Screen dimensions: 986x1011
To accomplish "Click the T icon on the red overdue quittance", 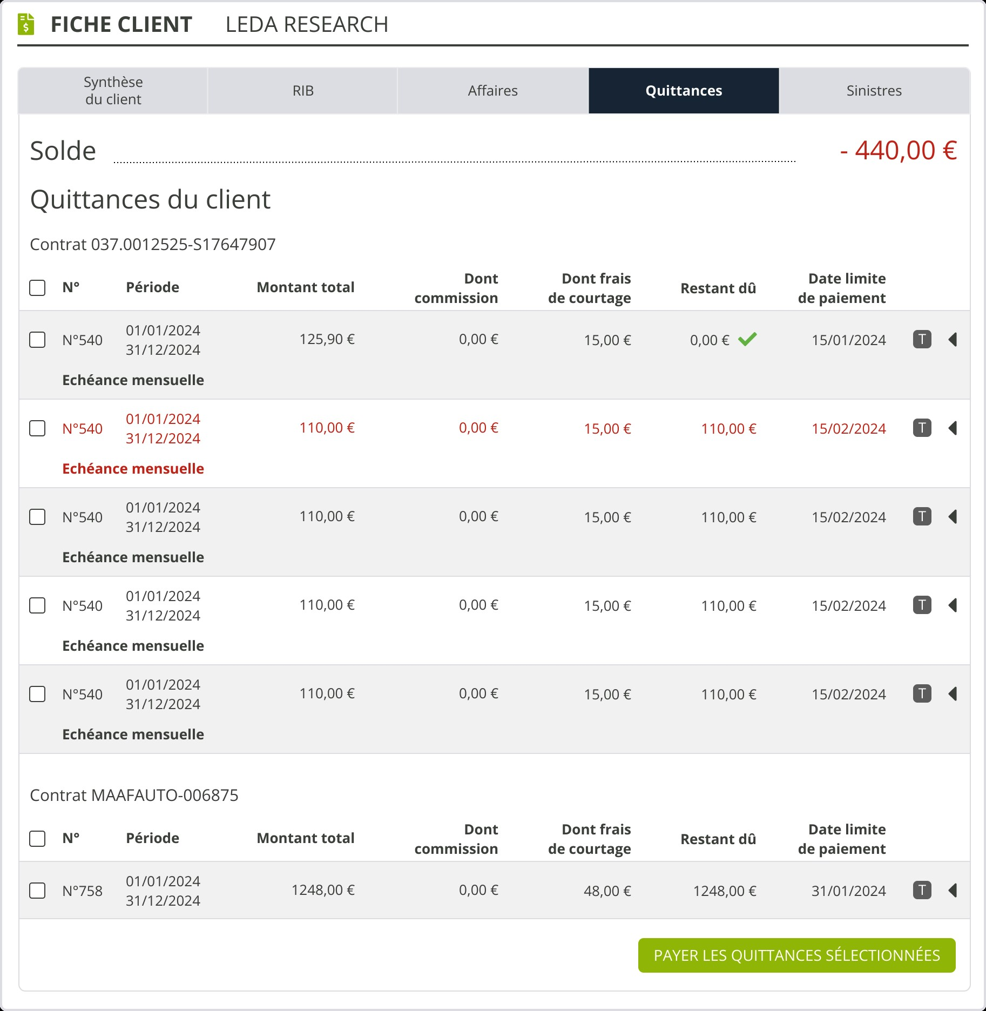I will coord(922,428).
